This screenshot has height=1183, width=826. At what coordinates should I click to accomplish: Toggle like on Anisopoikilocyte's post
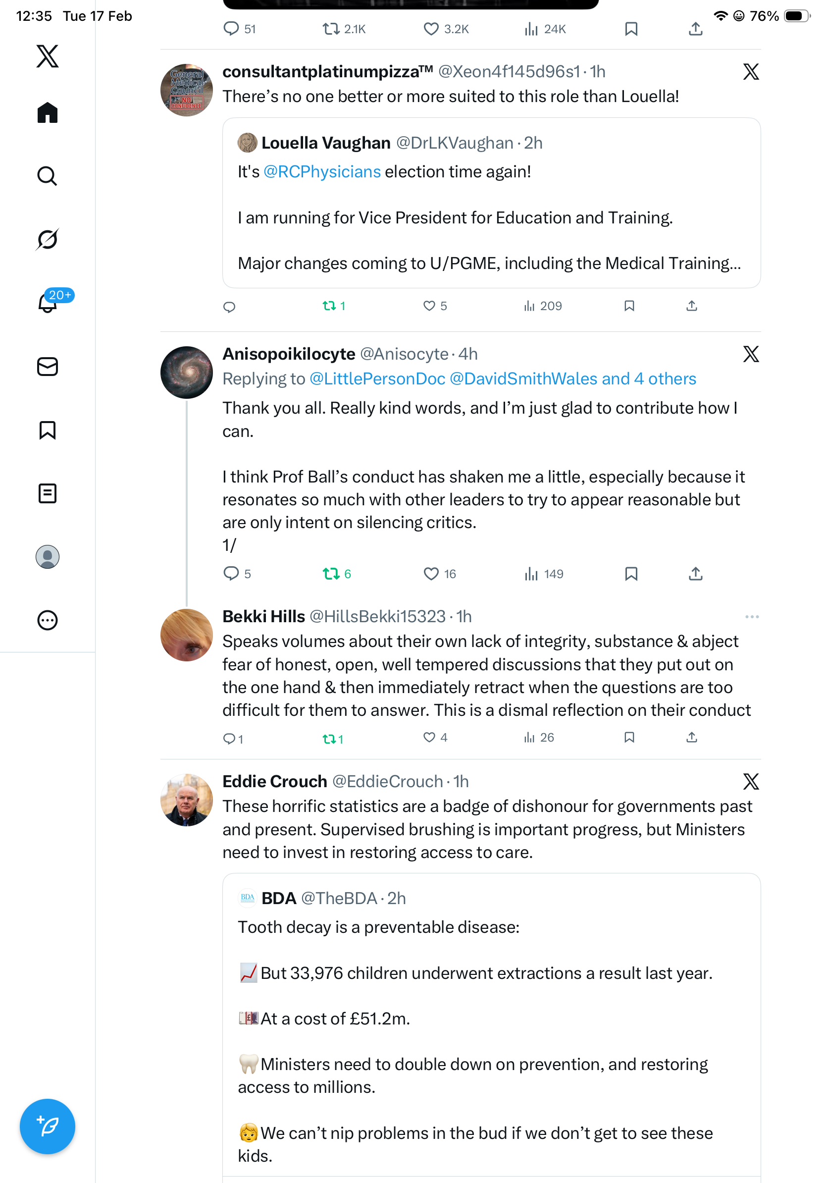pos(430,574)
